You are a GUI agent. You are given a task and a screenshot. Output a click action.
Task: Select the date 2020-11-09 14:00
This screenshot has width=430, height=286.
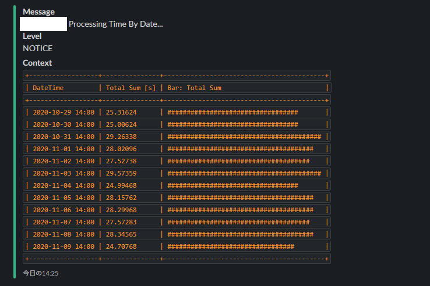point(64,246)
